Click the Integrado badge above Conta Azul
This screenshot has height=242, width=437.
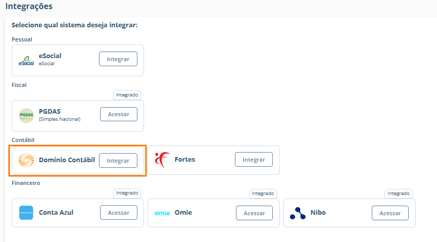[x=127, y=193]
